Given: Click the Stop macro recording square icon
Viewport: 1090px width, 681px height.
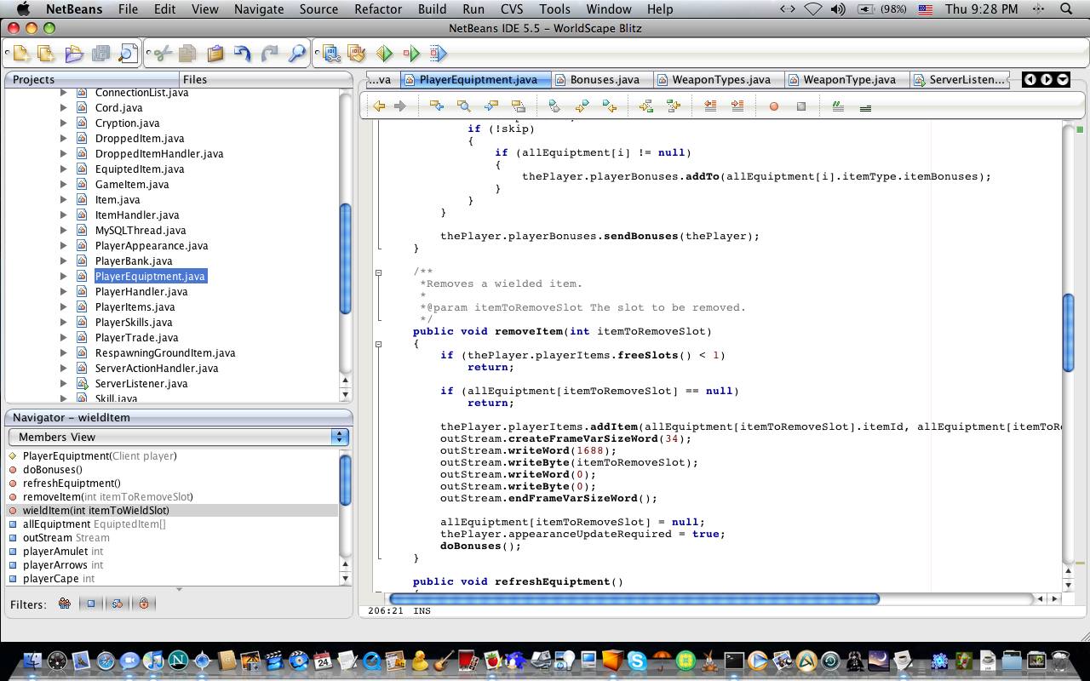Looking at the screenshot, I should tap(801, 106).
